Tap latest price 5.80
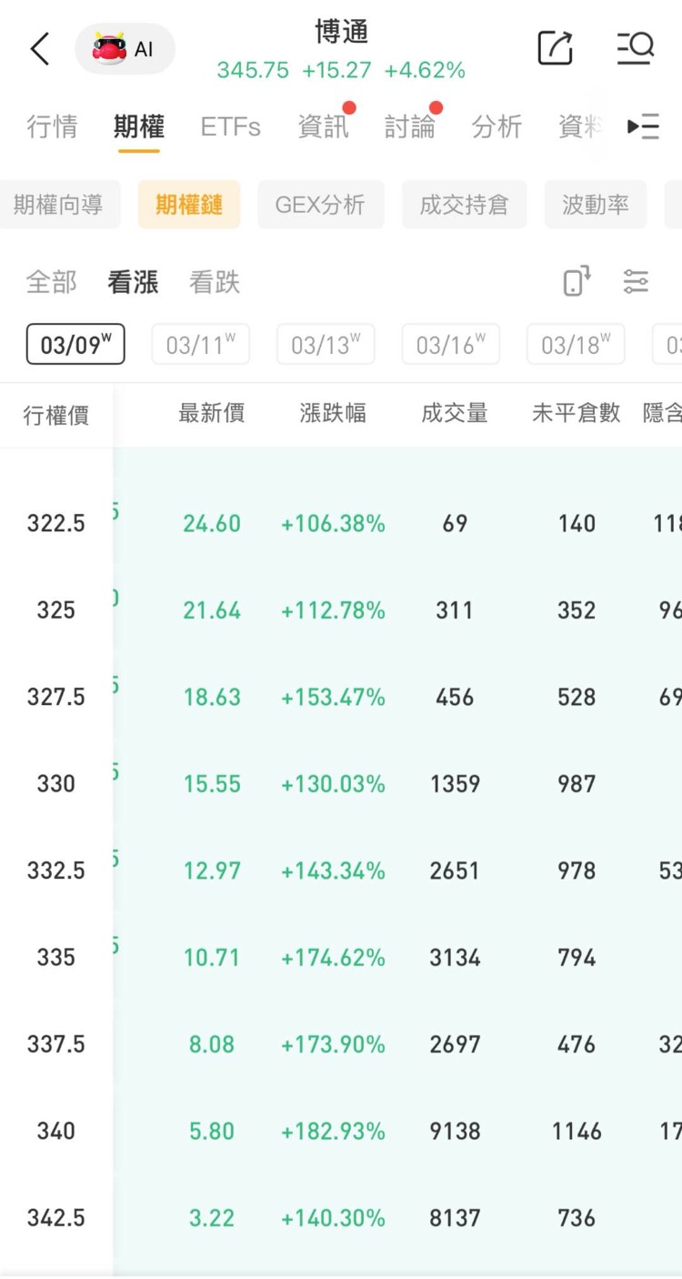 (x=212, y=1131)
